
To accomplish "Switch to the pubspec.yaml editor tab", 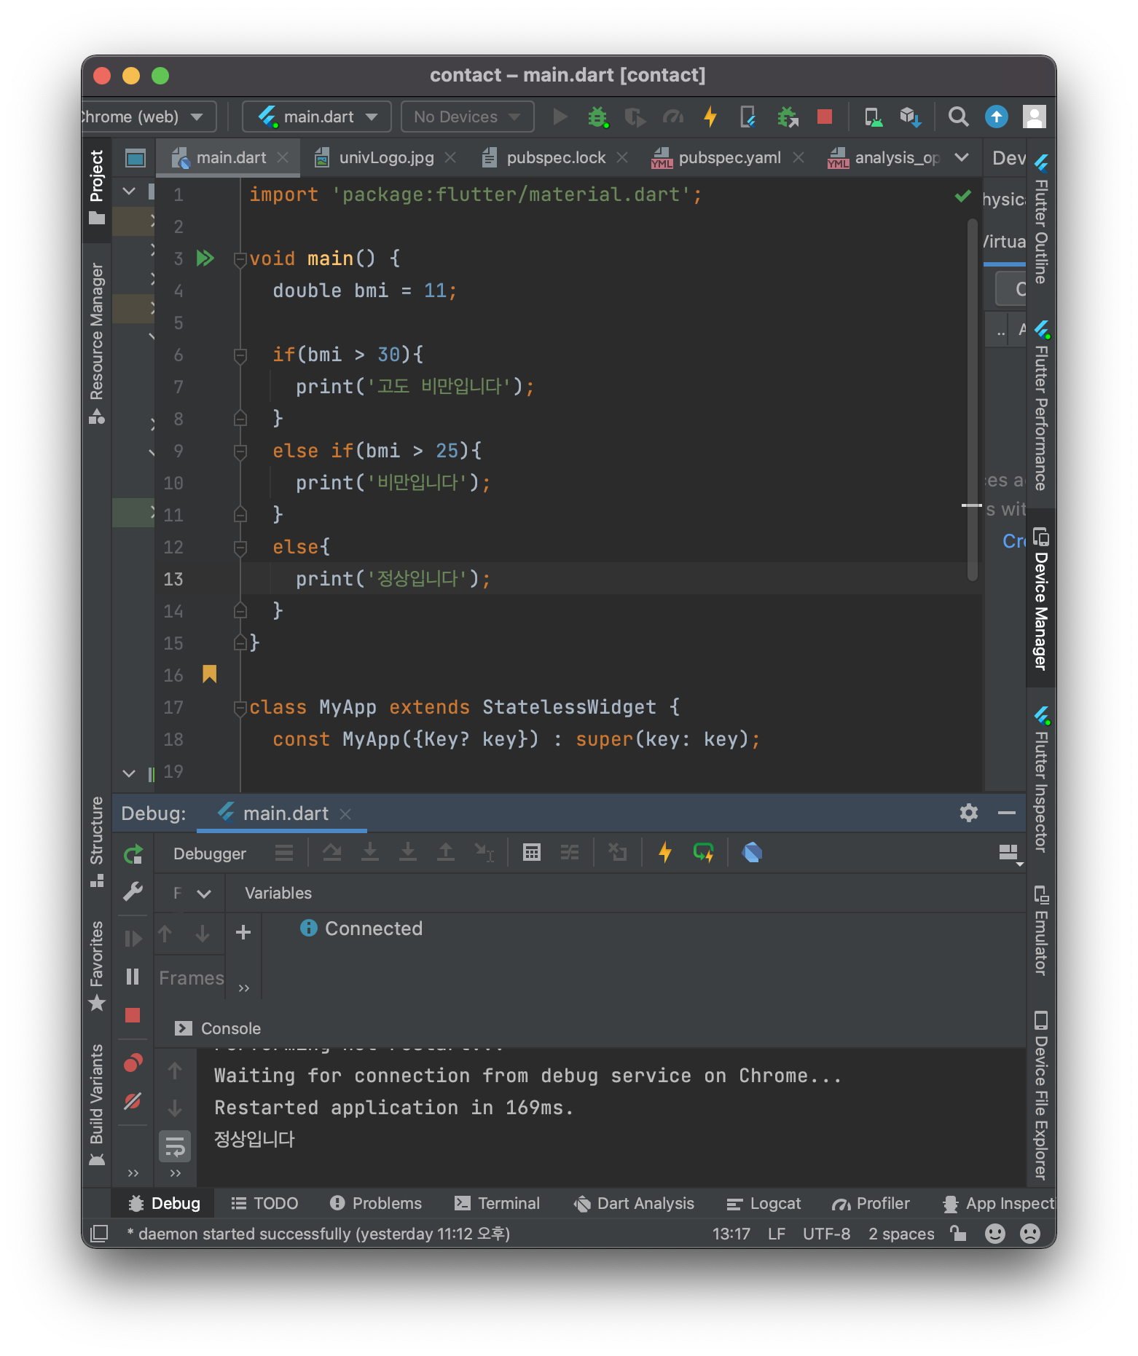I will (729, 158).
